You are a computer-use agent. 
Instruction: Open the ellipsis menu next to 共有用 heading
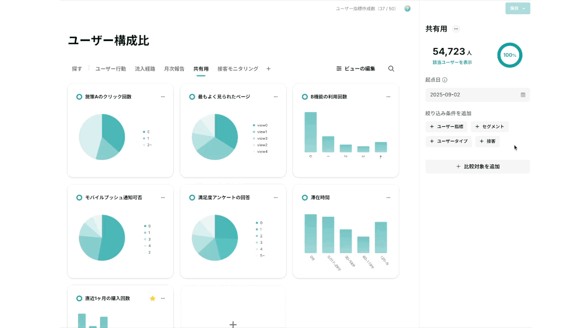click(x=456, y=29)
